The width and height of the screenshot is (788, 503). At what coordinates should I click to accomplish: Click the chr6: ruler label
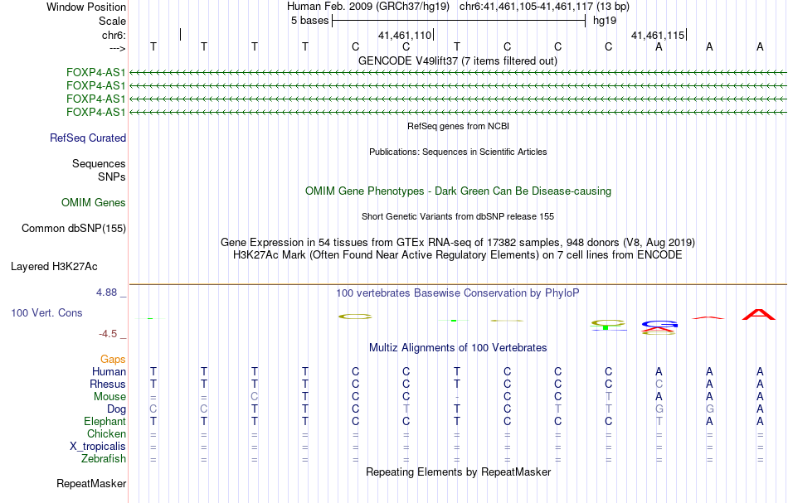(114, 35)
